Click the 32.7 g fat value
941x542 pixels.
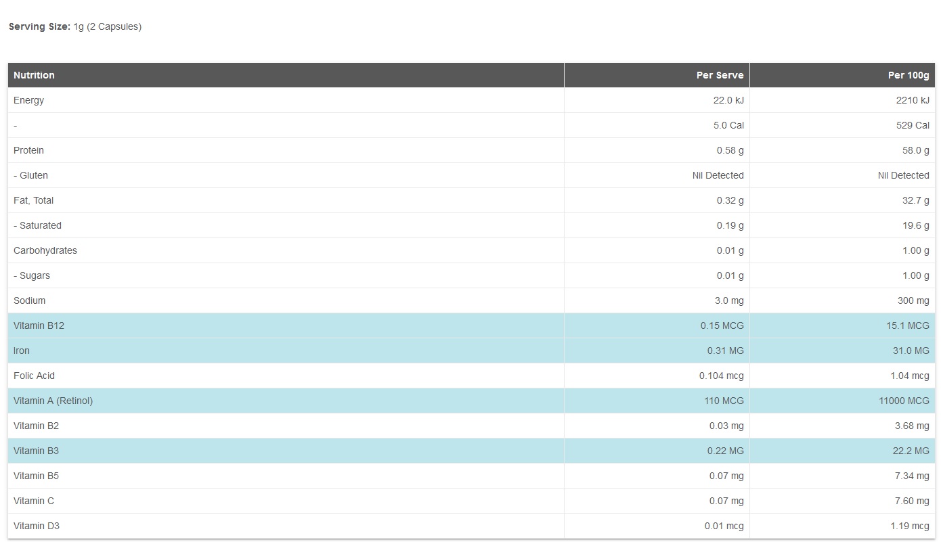916,200
